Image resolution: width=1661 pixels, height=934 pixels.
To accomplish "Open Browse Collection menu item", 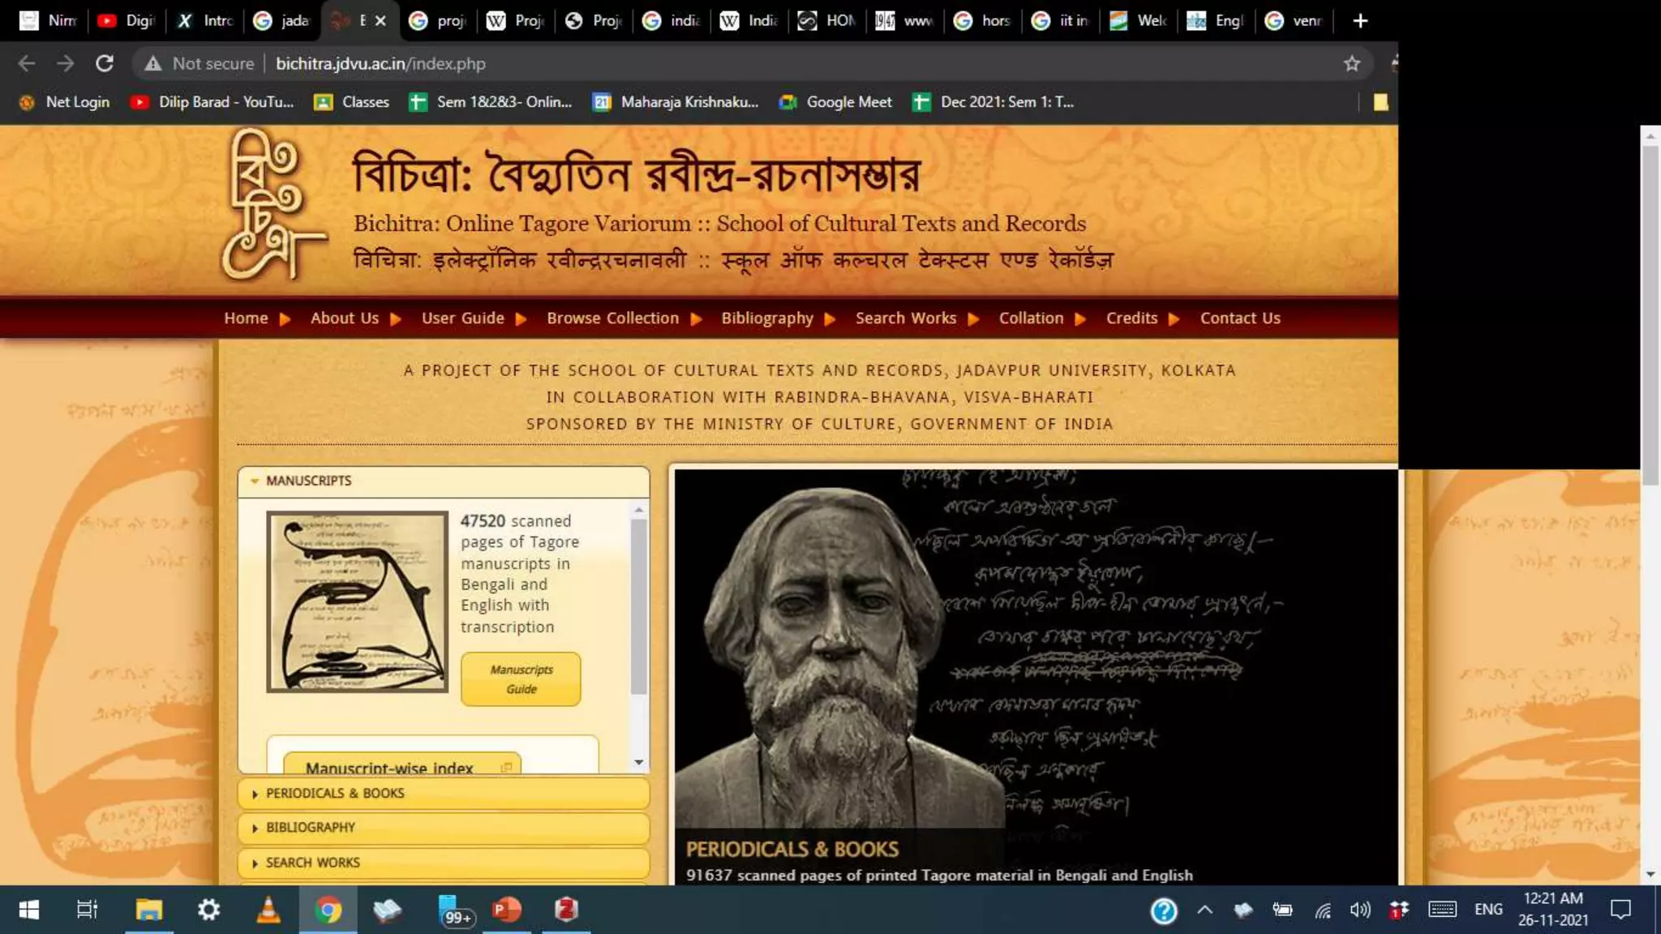I will click(612, 319).
